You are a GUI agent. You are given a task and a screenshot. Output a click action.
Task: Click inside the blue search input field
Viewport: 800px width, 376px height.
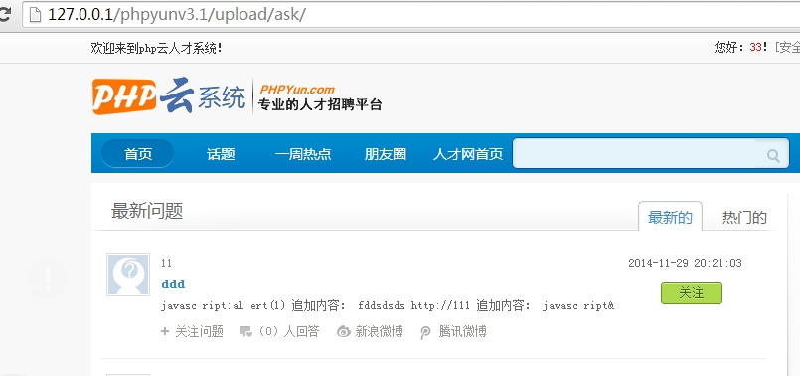point(651,153)
